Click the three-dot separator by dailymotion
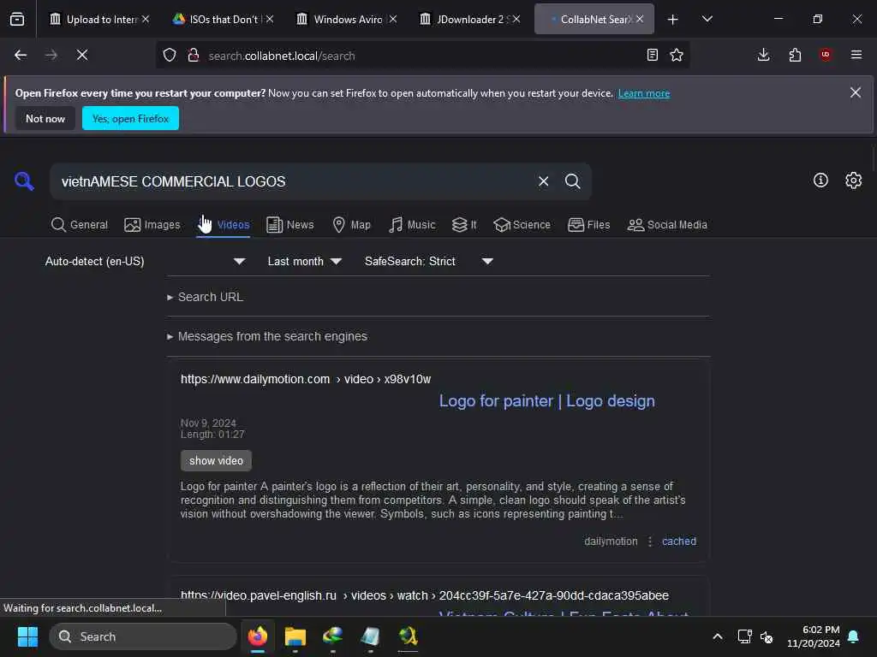The image size is (877, 657). 650,542
